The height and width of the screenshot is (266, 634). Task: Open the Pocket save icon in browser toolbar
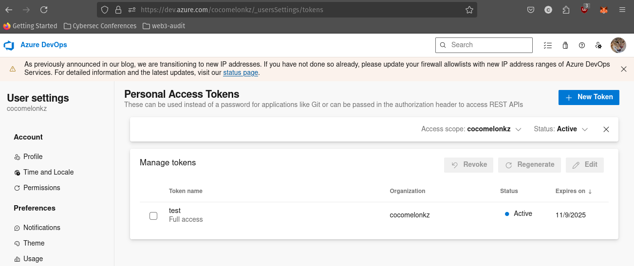pos(531,10)
